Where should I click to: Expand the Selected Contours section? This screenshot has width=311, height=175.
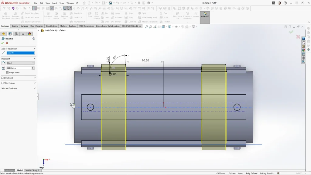tap(35, 88)
